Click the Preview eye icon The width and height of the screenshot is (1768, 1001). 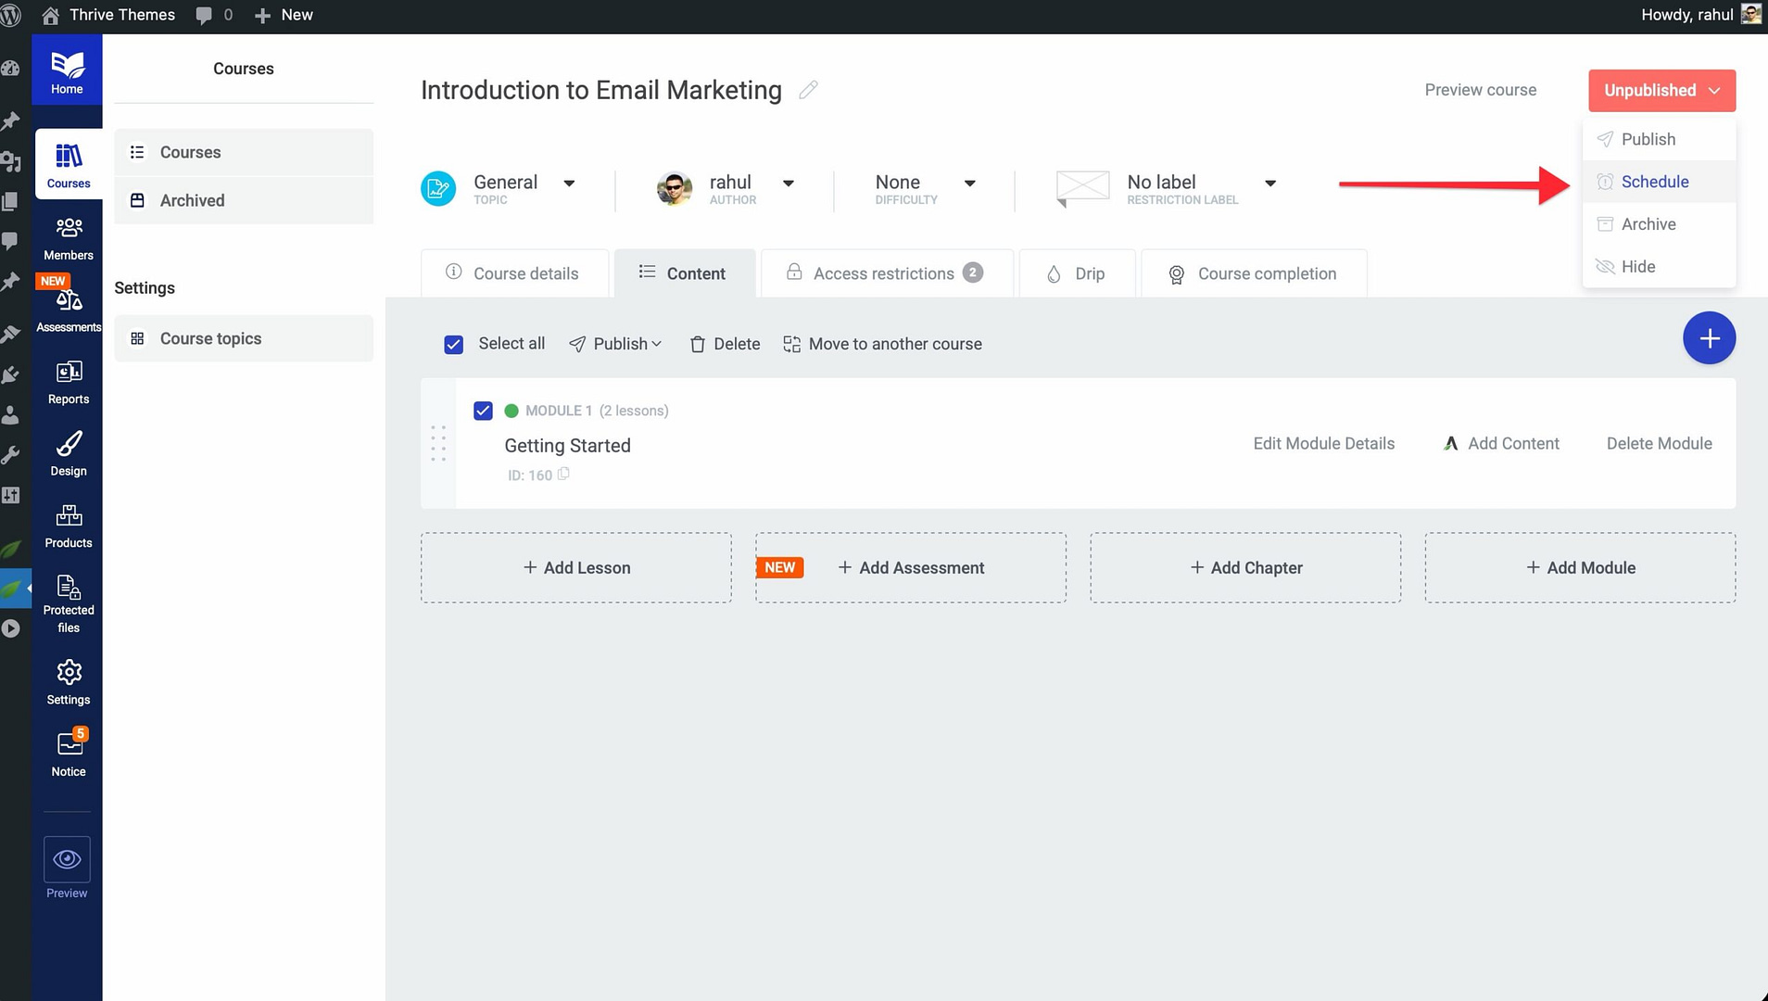67,859
